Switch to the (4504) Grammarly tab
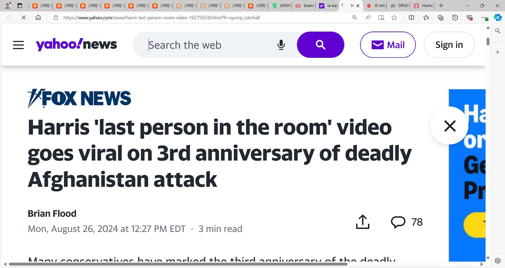Screen dimensions: 505x268 coord(282,6)
